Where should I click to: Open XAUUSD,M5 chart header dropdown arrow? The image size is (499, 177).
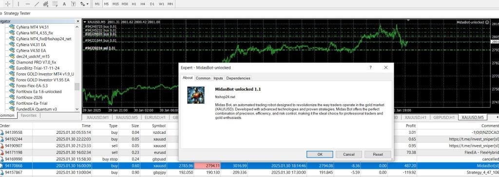pyautogui.click(x=85, y=22)
